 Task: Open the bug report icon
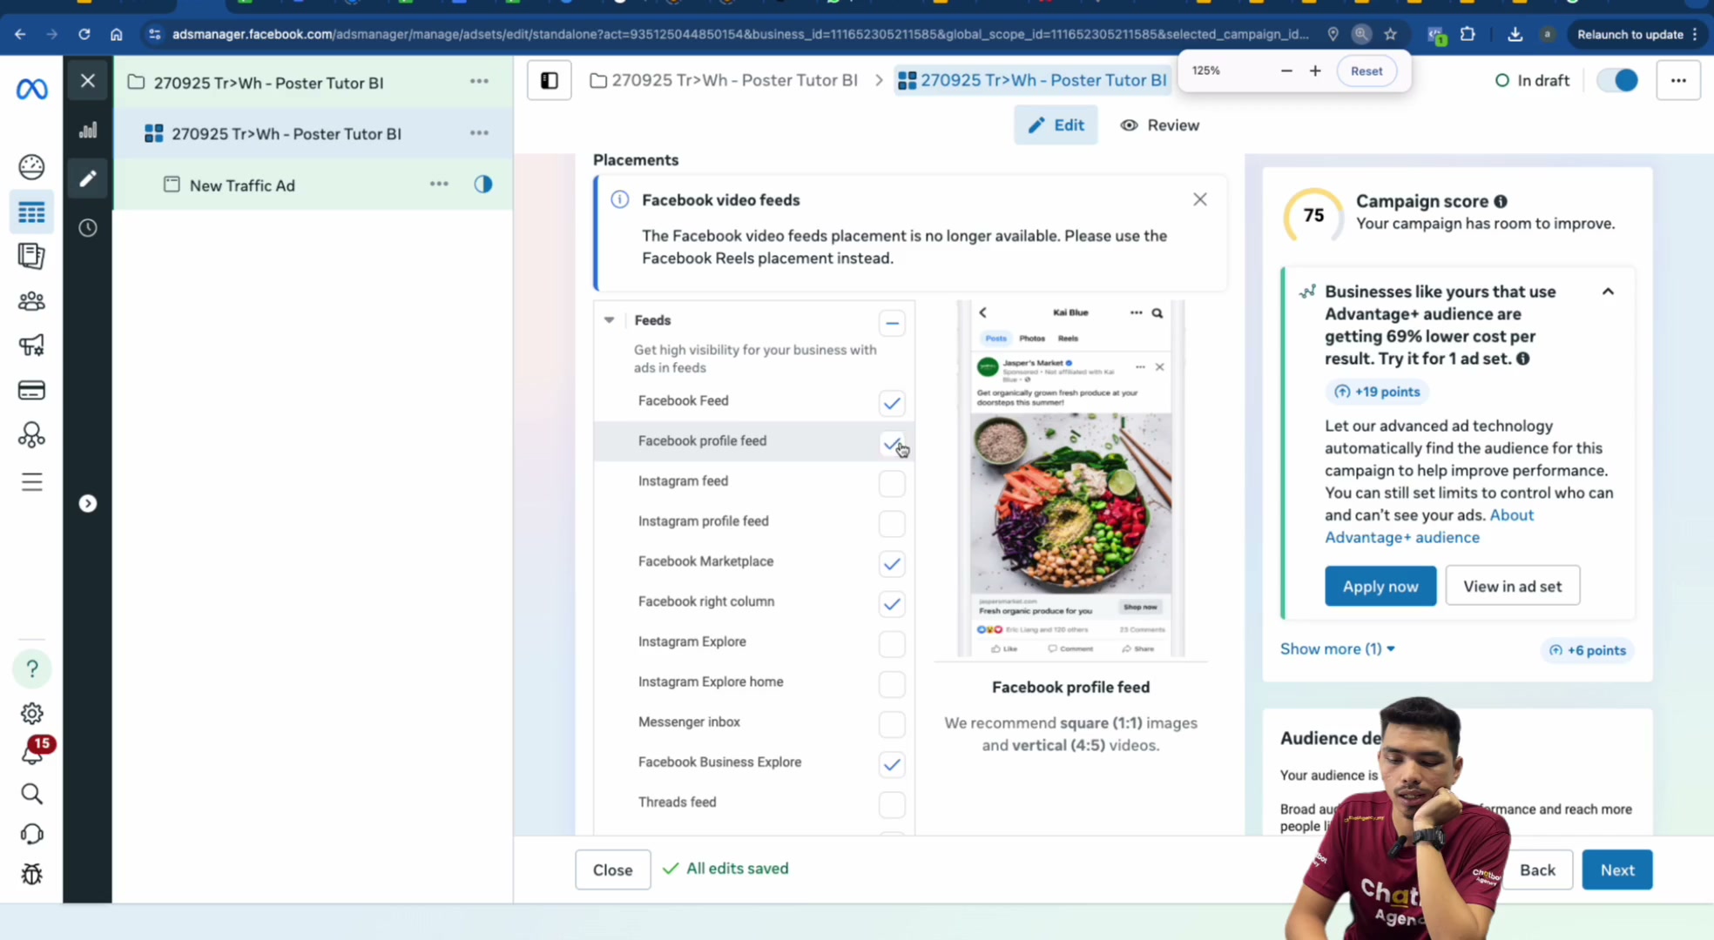[32, 874]
